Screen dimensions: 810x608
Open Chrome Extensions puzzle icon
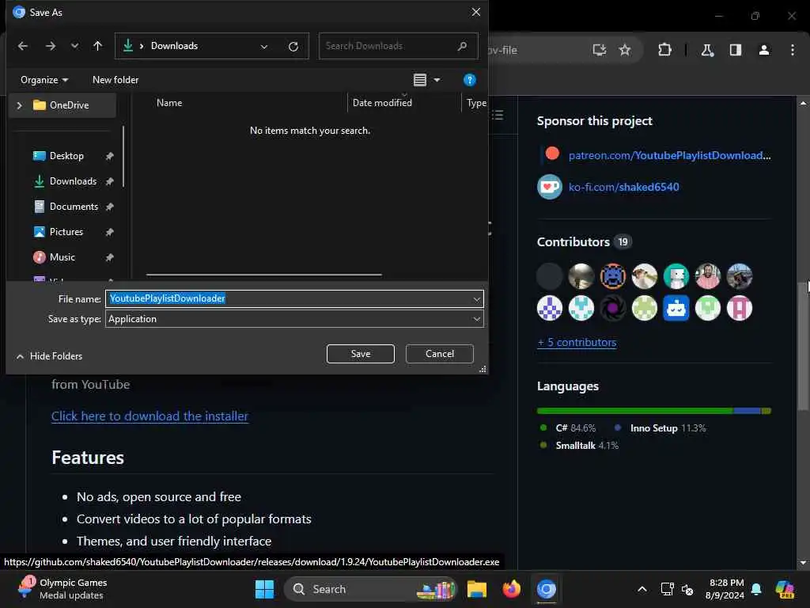pyautogui.click(x=664, y=50)
